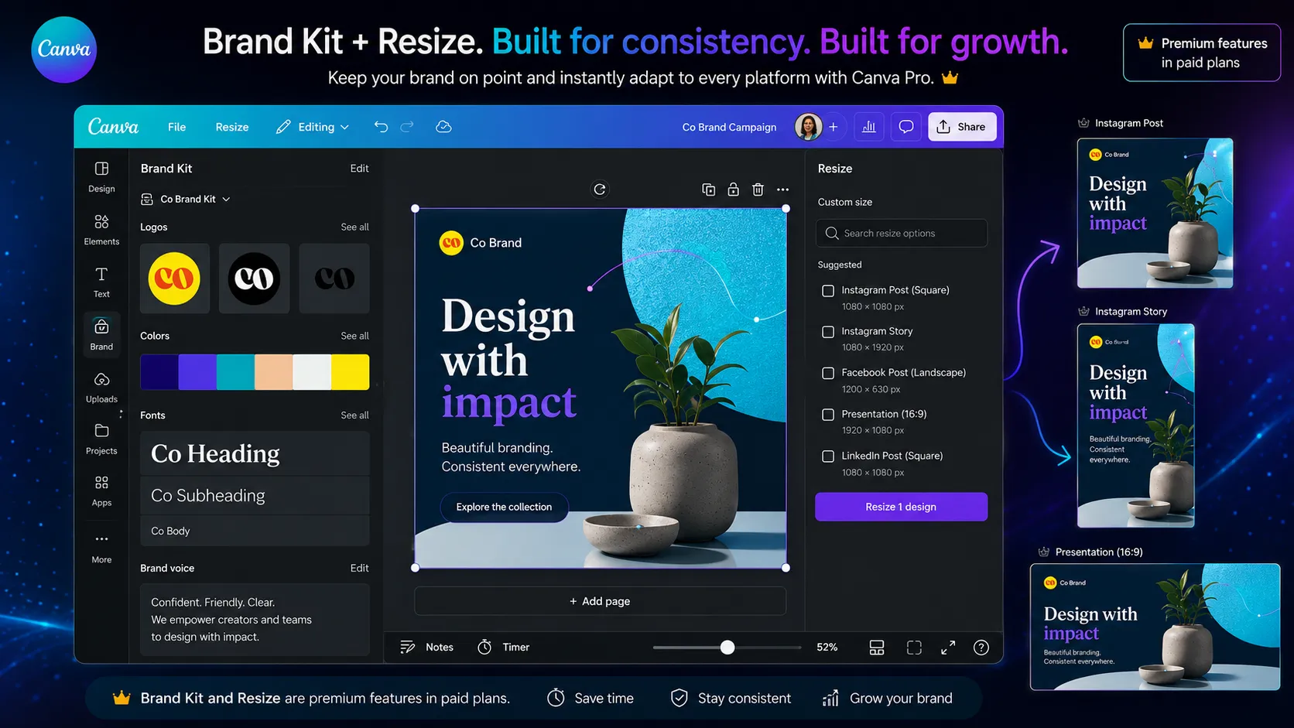Open the File menu
This screenshot has width=1294, height=728.
pos(176,127)
